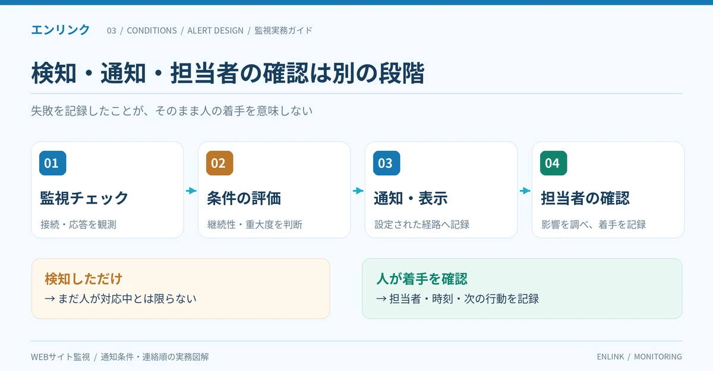Click the orange 02 step badge

coord(219,163)
